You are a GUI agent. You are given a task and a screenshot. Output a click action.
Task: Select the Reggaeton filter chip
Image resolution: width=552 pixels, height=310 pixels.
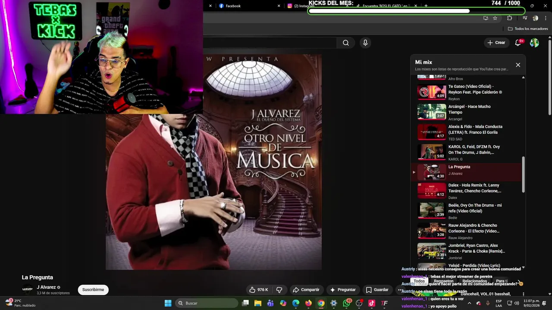coord(443,281)
